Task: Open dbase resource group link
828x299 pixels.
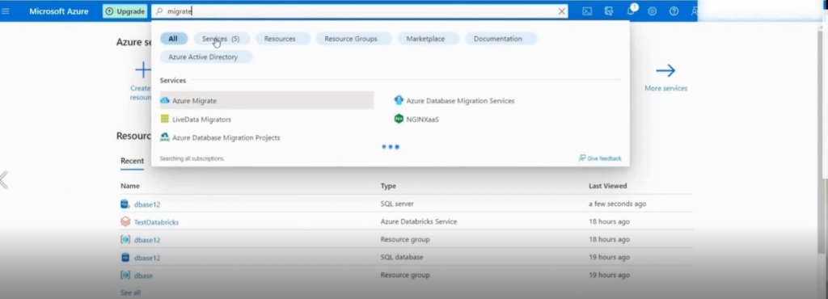Action: [x=143, y=276]
